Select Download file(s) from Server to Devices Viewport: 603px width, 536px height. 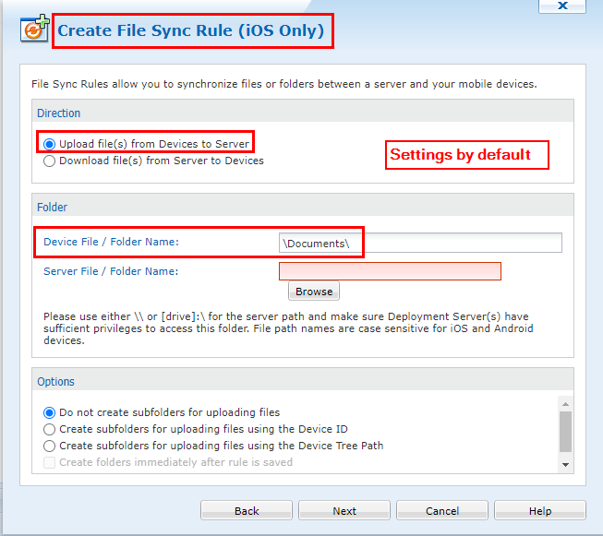[50, 161]
